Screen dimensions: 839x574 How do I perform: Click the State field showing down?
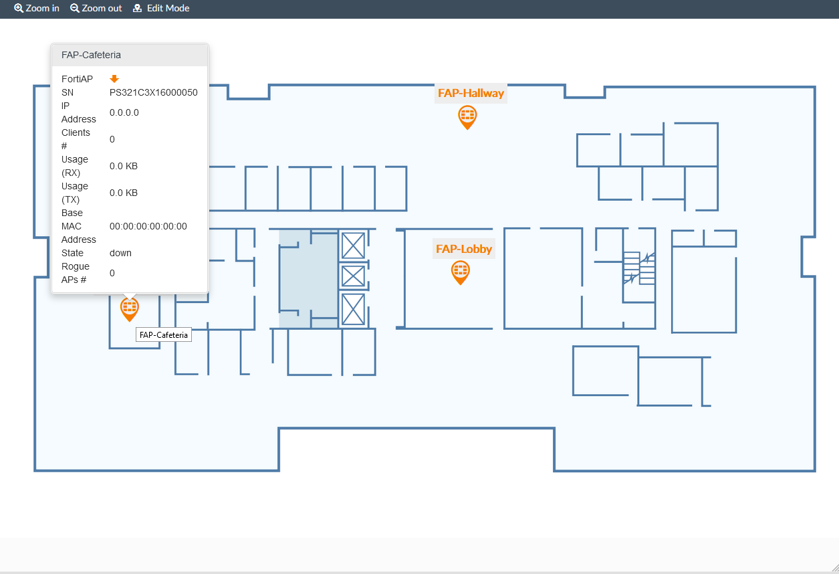tap(120, 253)
